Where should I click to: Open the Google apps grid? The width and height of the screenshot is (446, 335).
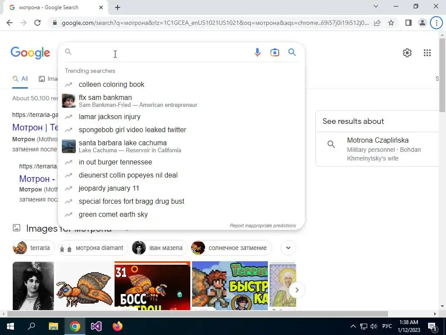tap(427, 53)
